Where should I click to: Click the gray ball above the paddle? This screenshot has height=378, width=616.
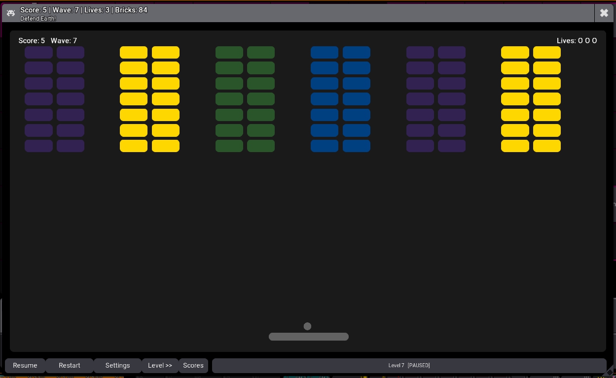(x=307, y=326)
